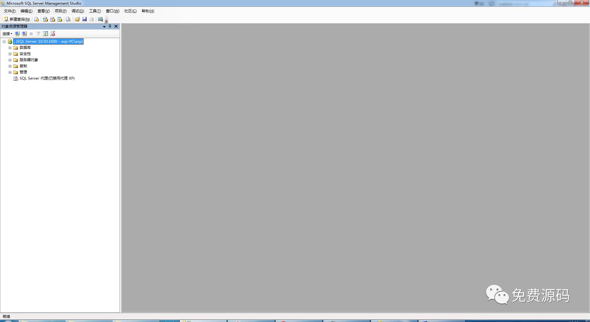This screenshot has width=590, height=322.
Task: Expand the 服务器对象 folder
Action: [10, 60]
